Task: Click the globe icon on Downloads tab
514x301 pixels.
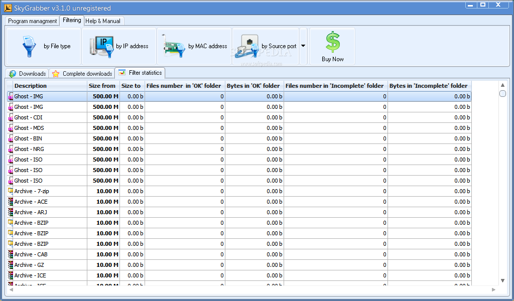Action: (13, 74)
